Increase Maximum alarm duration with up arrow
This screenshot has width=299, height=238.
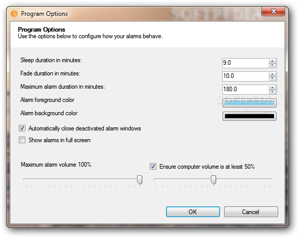(273, 88)
